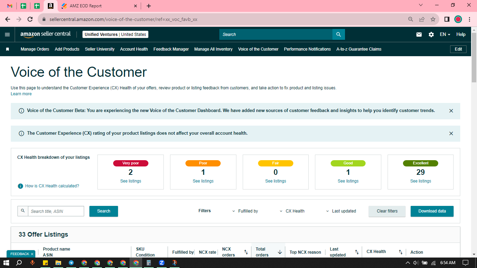The width and height of the screenshot is (477, 268).
Task: Bookmark this page with the star icon
Action: (x=433, y=19)
